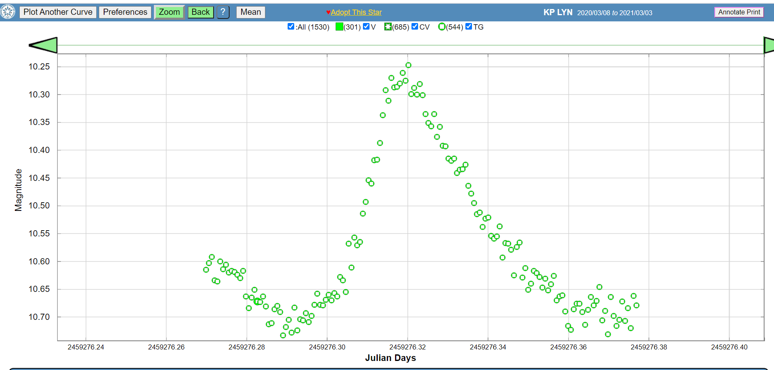774x370 pixels.
Task: Open the Preferences menu
Action: 125,12
